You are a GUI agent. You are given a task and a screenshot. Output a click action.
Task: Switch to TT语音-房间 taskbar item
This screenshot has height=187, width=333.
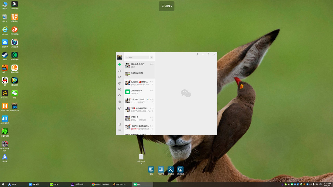tap(80, 184)
